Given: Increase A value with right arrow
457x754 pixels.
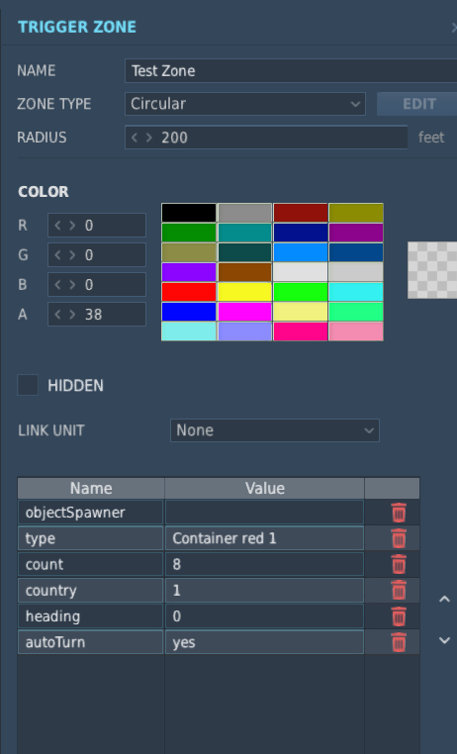Looking at the screenshot, I should [72, 315].
